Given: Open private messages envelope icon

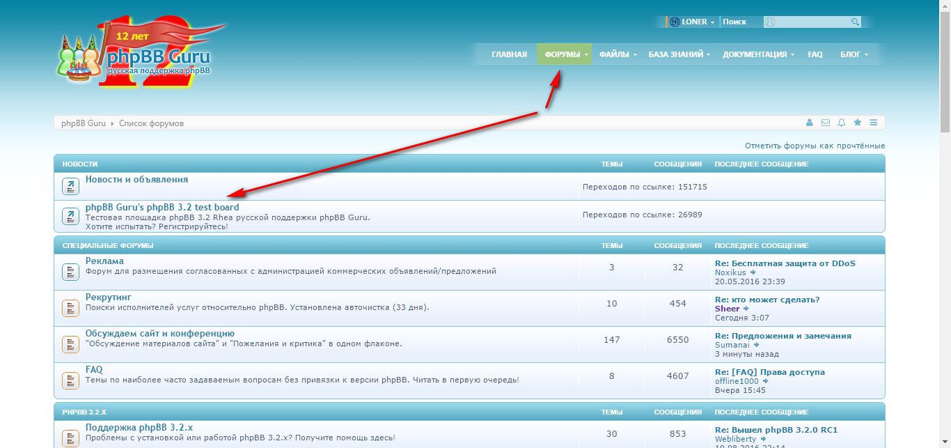Looking at the screenshot, I should point(826,123).
